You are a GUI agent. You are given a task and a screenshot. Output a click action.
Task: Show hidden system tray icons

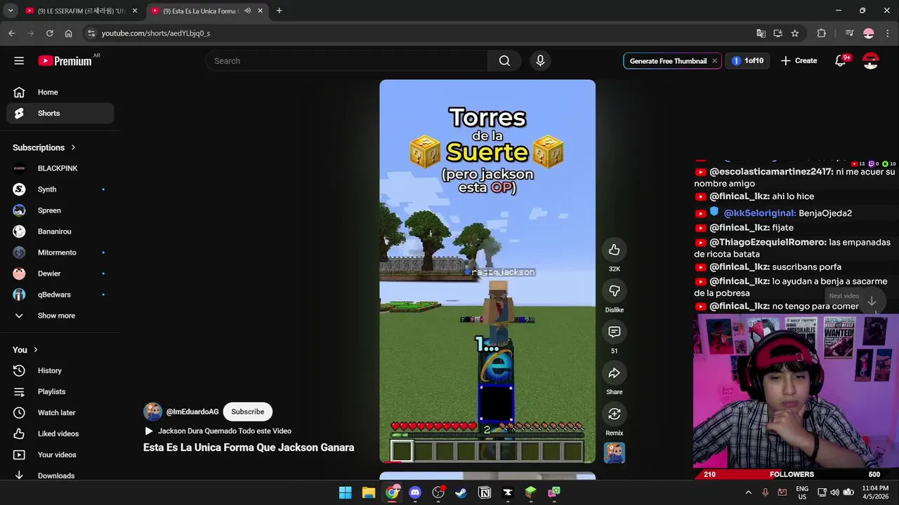pyautogui.click(x=748, y=492)
